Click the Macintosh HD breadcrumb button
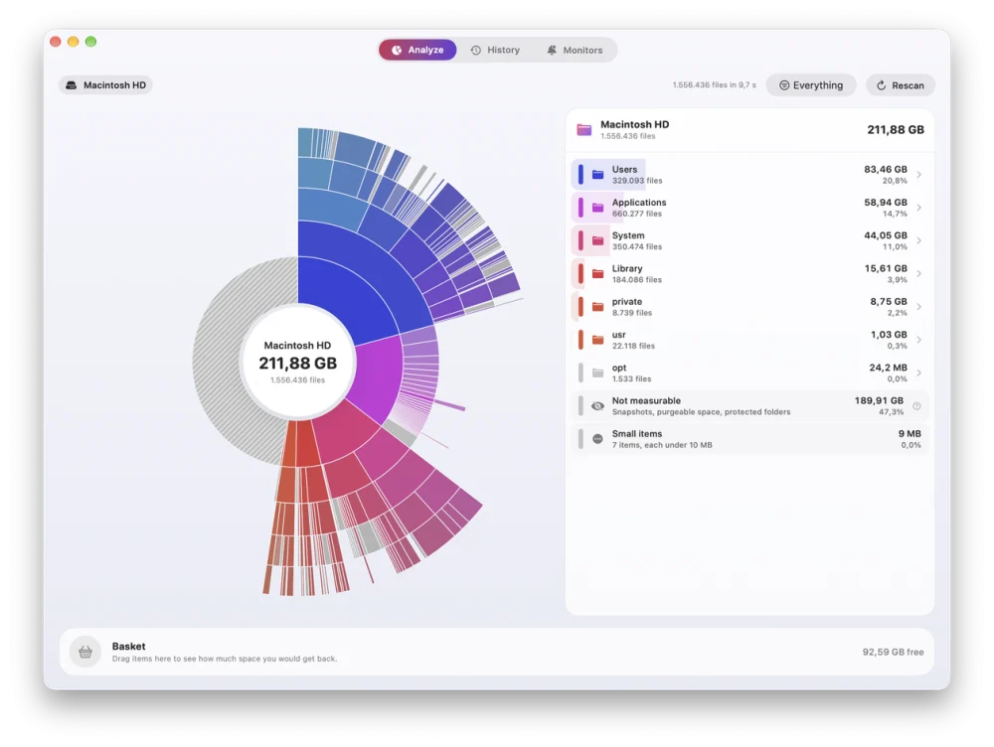This screenshot has height=747, width=994. click(x=105, y=84)
